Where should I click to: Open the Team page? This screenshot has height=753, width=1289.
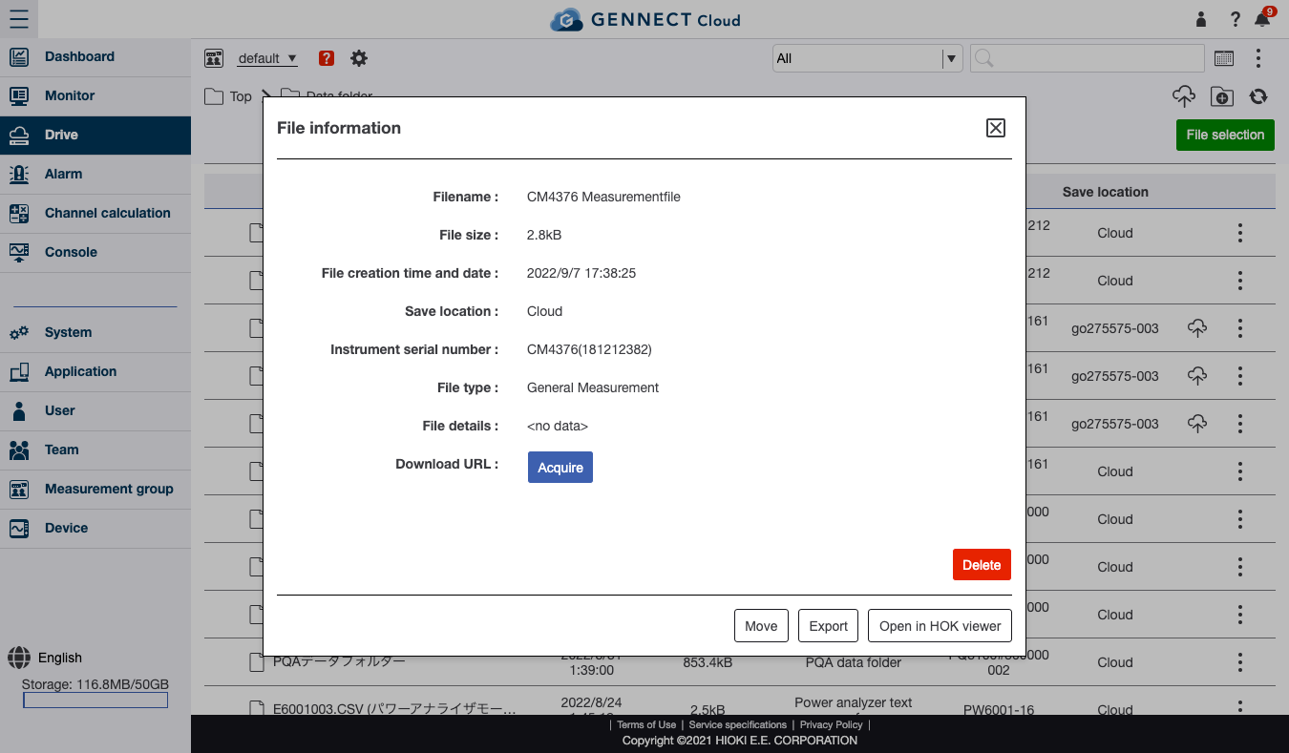(x=95, y=450)
